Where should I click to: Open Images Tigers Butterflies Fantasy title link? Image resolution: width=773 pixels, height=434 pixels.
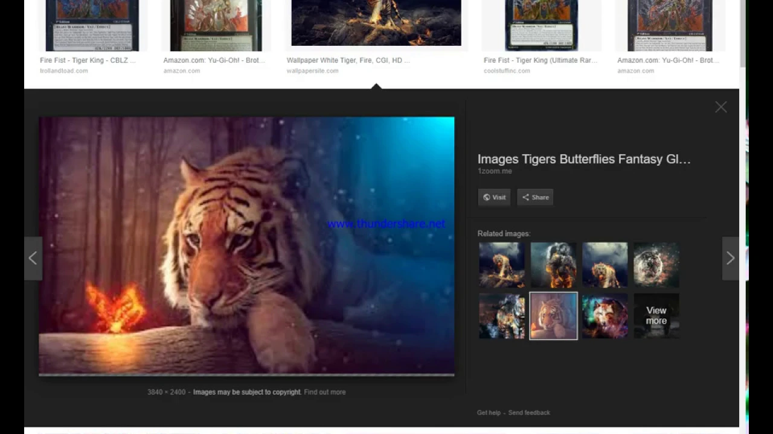(584, 159)
